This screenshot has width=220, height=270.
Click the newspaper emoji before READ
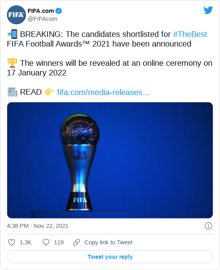click(x=12, y=92)
